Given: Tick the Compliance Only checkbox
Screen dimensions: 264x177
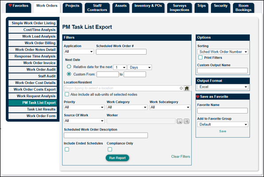Looking at the screenshot, I should tap(110, 149).
